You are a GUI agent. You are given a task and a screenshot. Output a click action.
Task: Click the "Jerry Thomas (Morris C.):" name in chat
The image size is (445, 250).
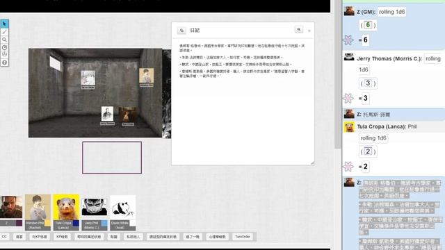click(389, 58)
